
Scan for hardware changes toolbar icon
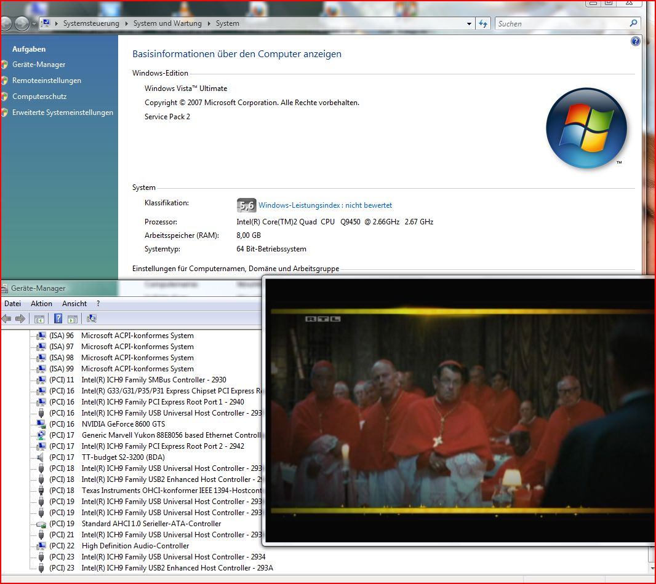(x=92, y=319)
